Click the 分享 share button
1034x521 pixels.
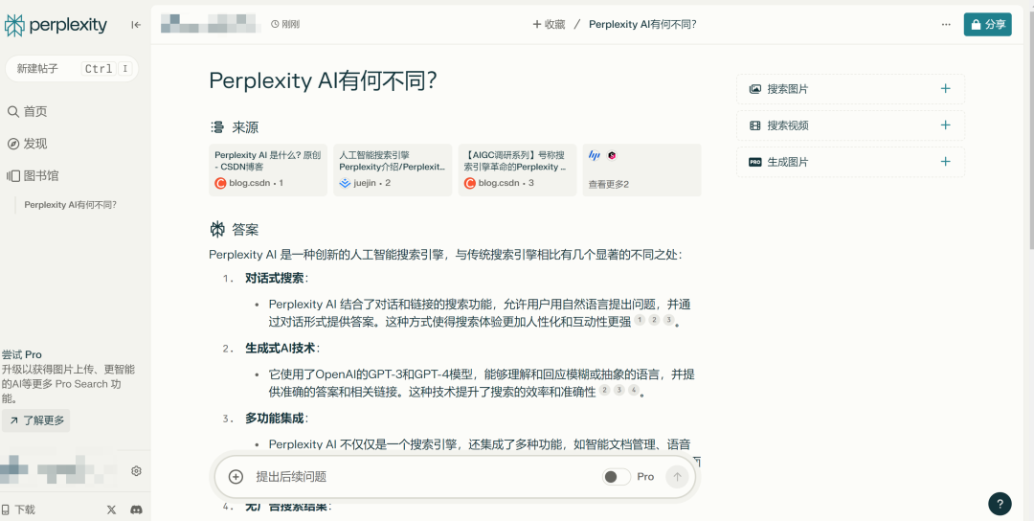(x=987, y=24)
